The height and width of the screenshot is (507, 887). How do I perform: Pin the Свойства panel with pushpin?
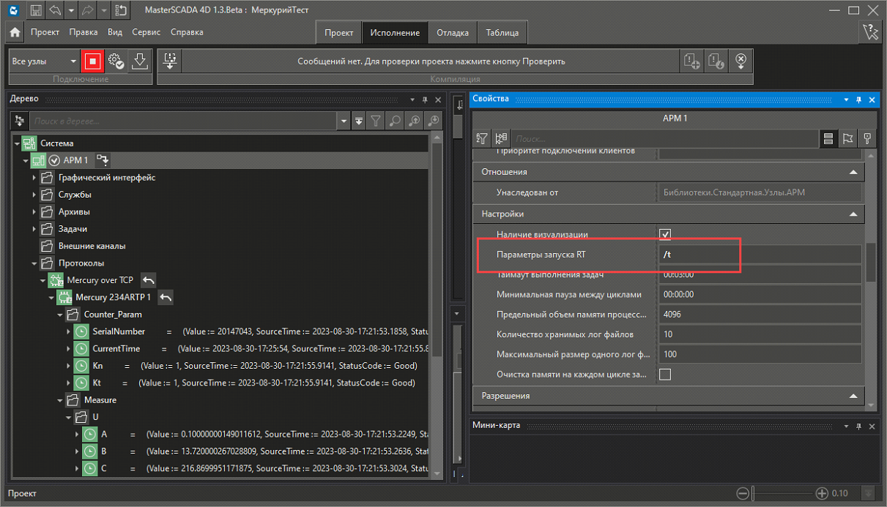[858, 99]
